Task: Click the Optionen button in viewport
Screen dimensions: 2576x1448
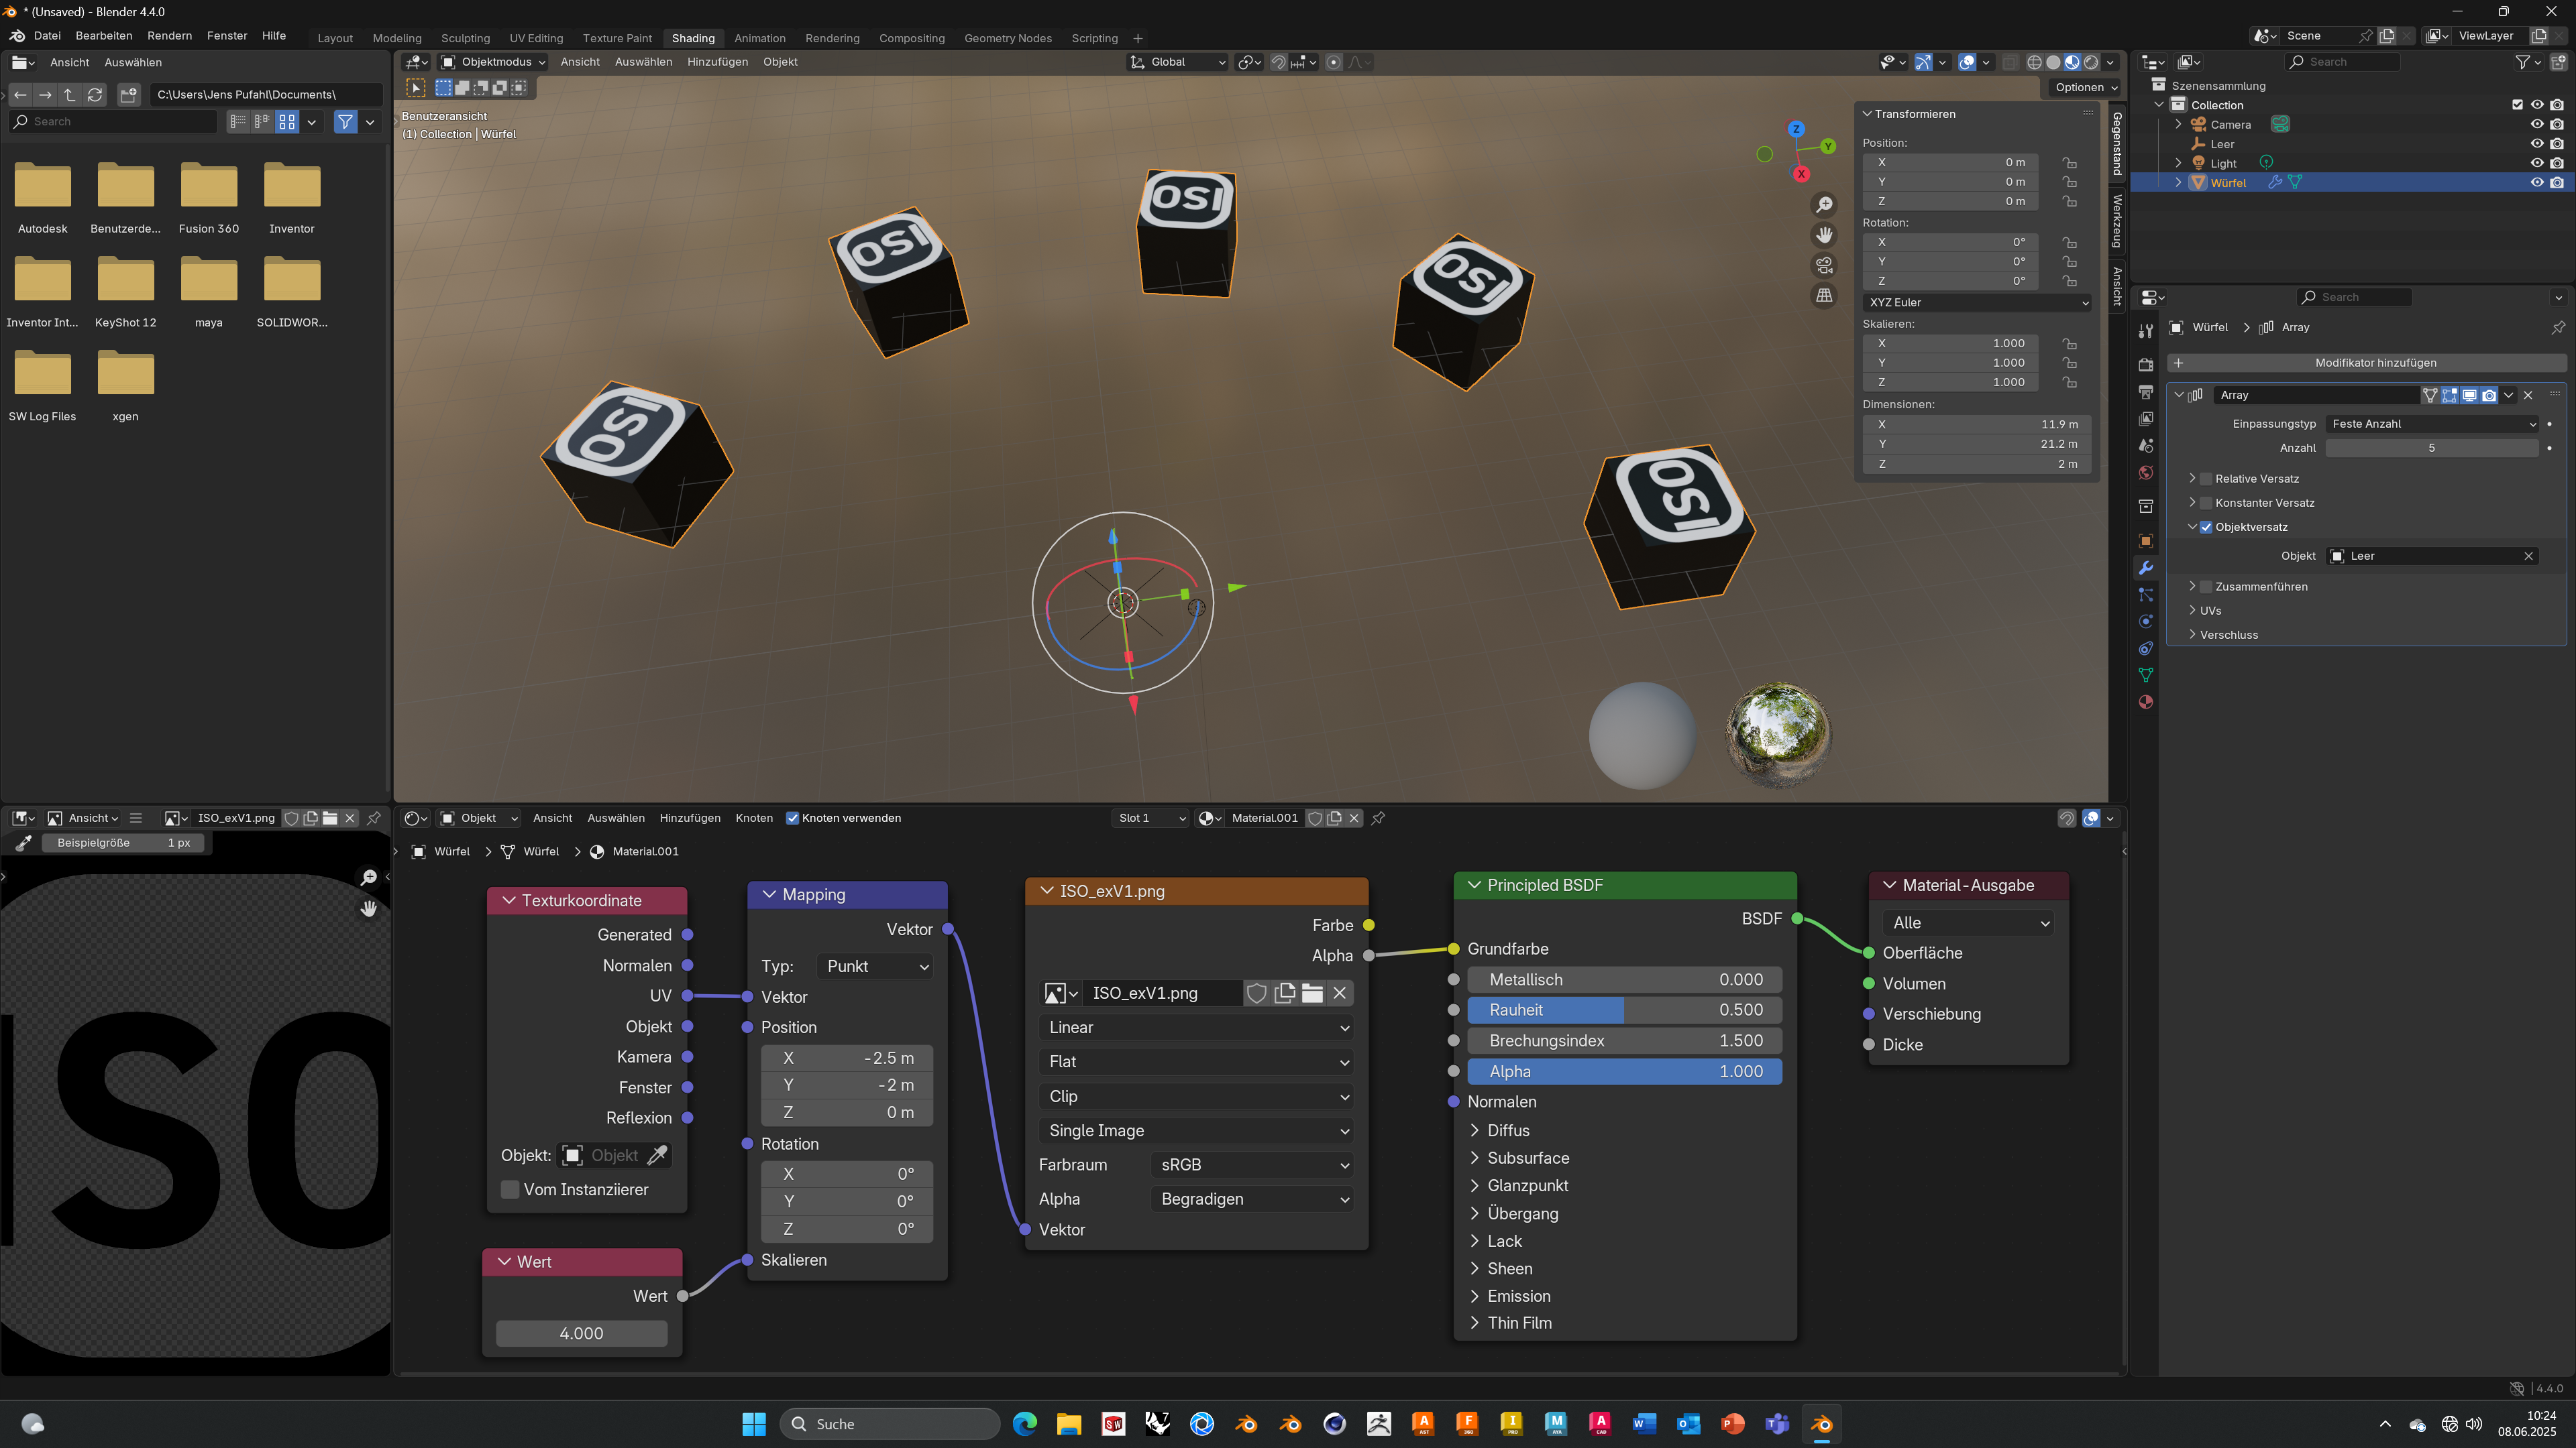Action: click(x=2085, y=87)
